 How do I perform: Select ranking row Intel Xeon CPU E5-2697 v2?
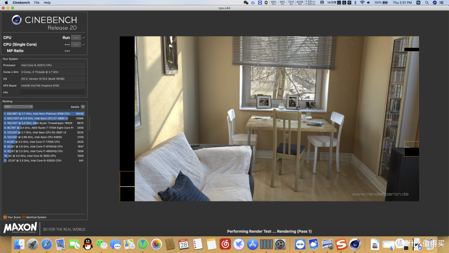44,132
